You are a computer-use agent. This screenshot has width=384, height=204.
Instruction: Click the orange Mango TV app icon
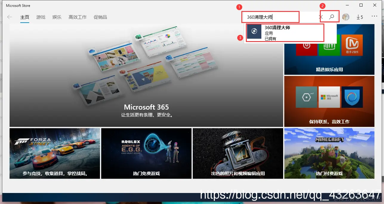coord(352,45)
